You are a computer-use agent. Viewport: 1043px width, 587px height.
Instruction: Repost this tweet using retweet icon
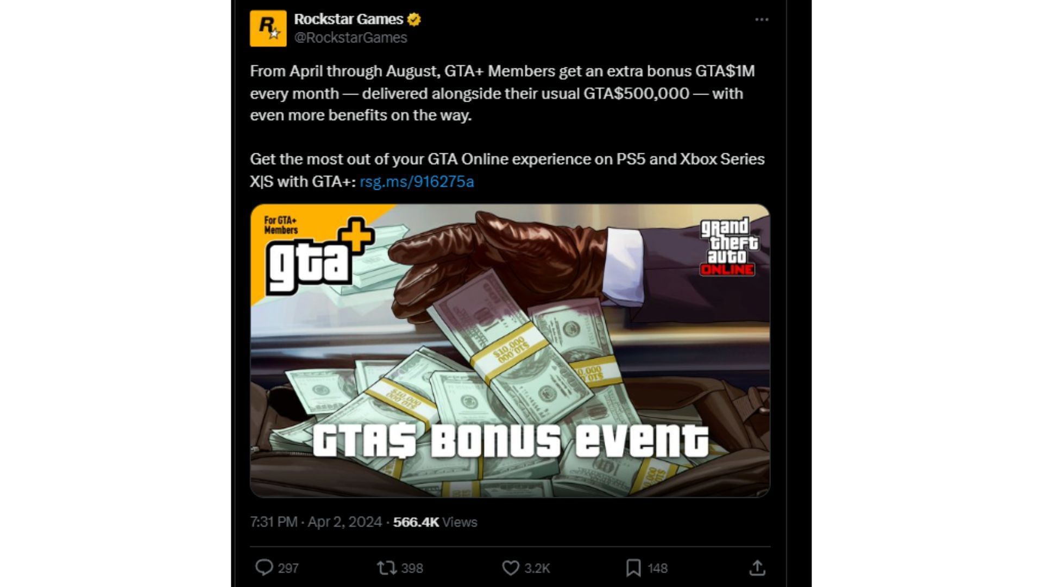coord(387,568)
